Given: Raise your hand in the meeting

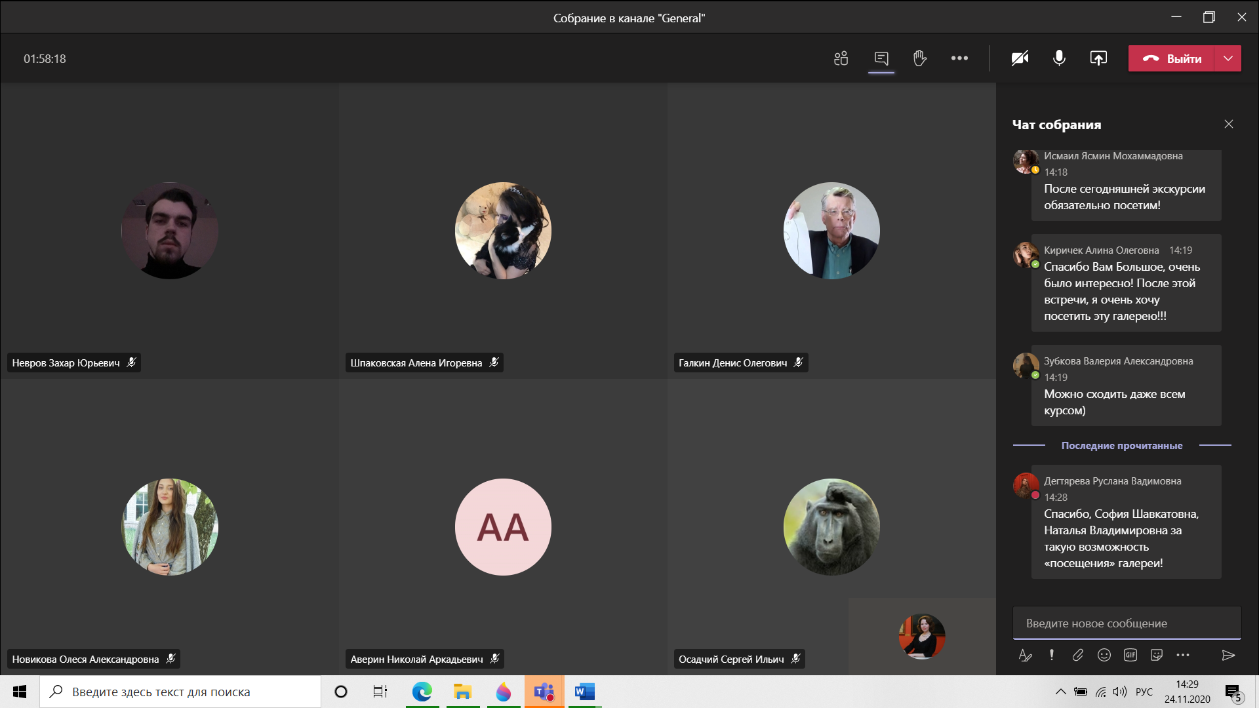Looking at the screenshot, I should (x=920, y=58).
